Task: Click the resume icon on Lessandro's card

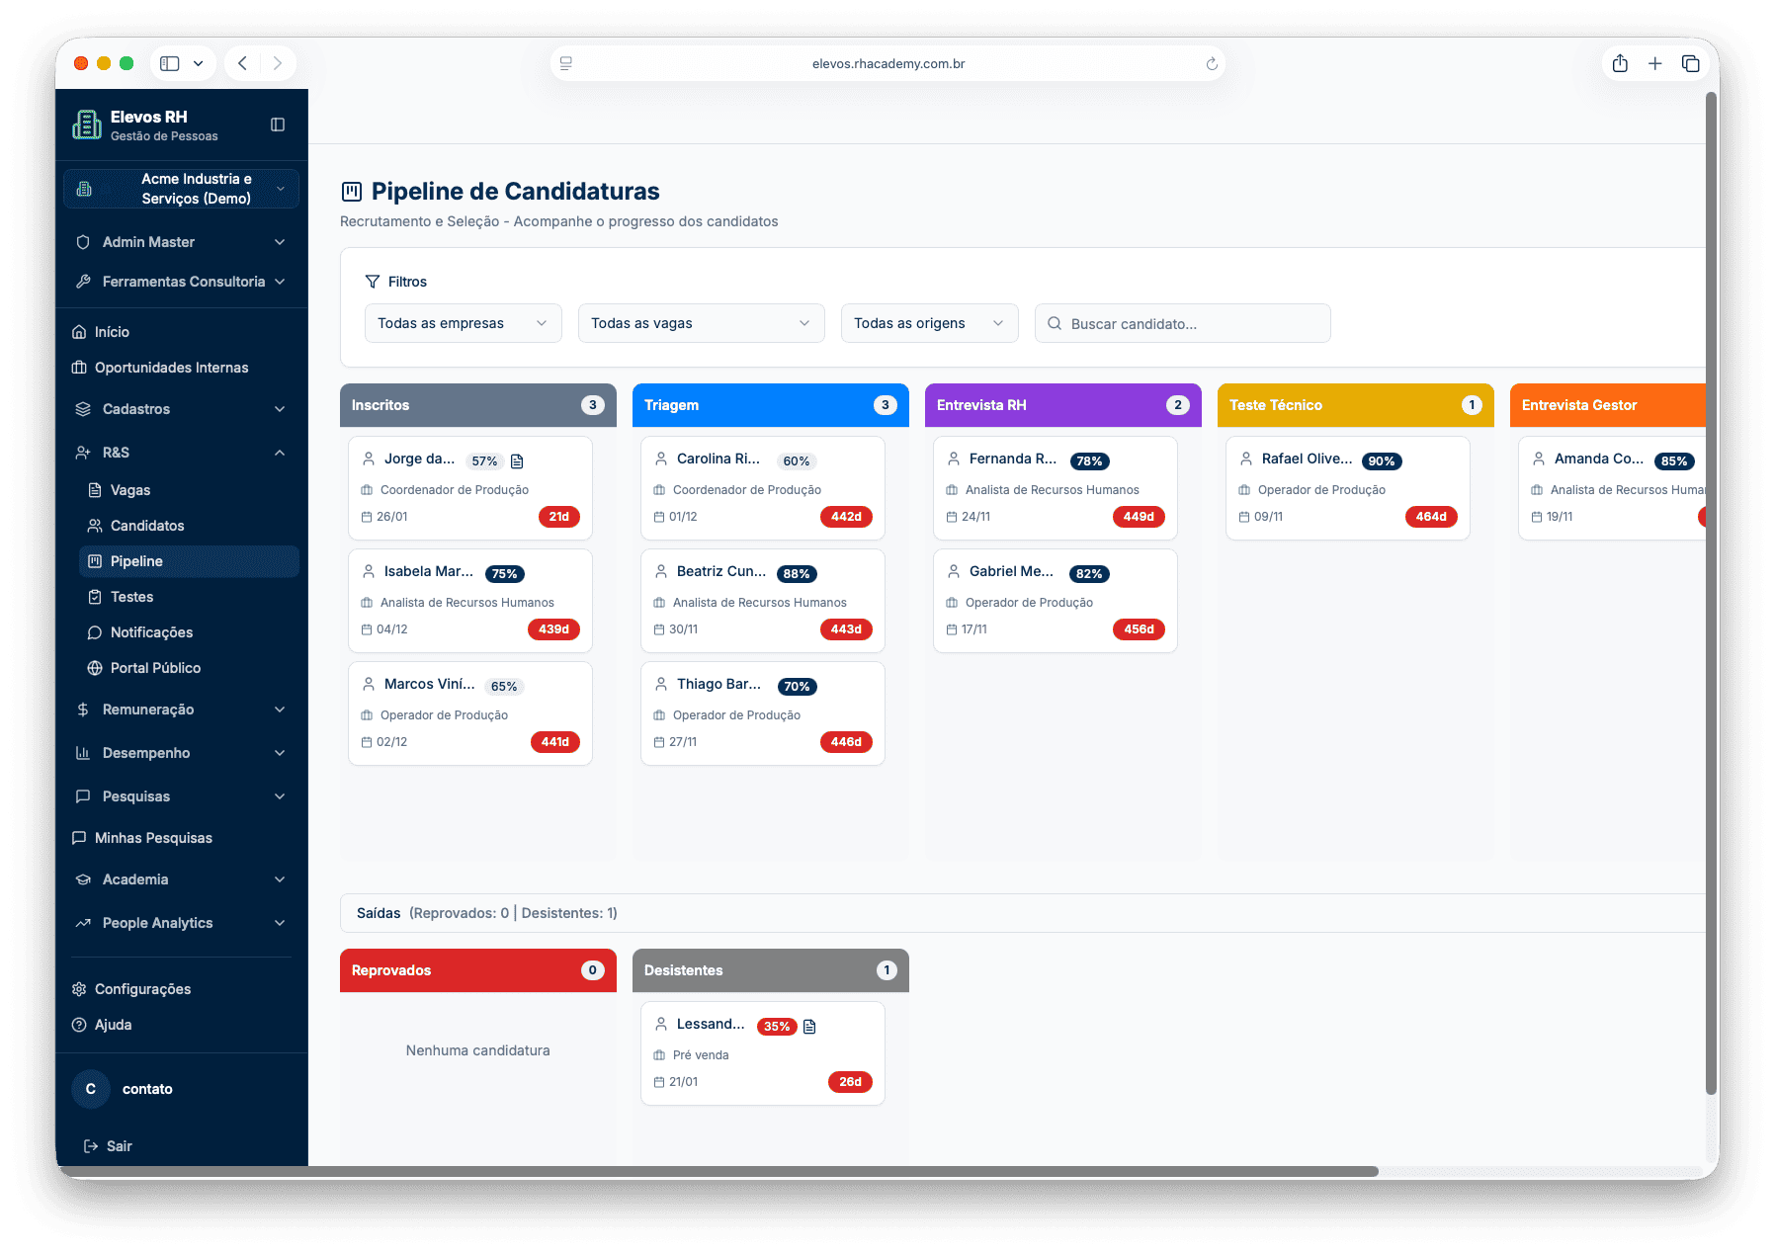Action: coord(809,1027)
